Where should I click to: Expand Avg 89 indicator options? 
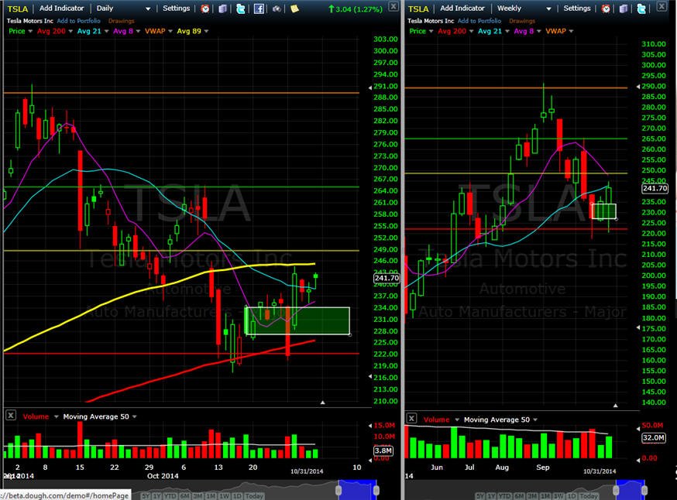tap(206, 31)
